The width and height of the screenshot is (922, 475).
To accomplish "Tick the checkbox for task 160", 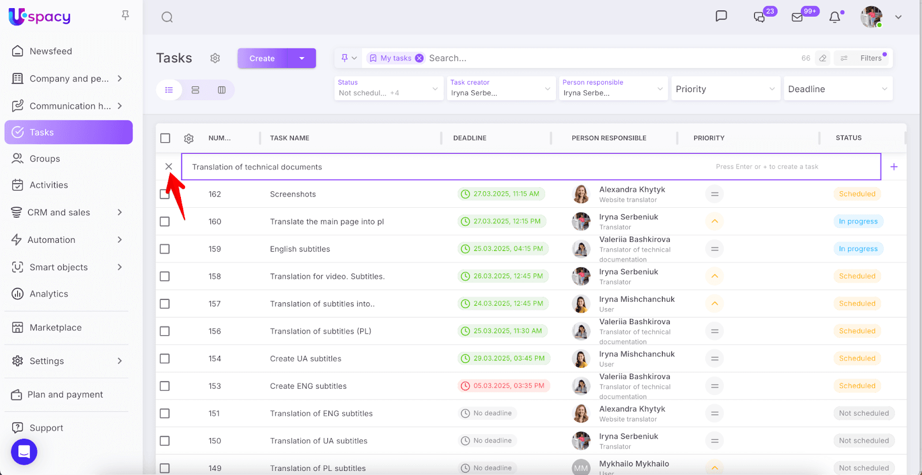I will (x=165, y=222).
